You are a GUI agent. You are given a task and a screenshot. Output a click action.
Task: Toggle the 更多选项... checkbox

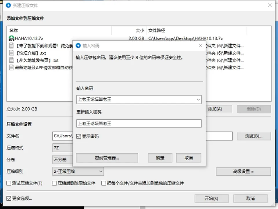[x=9, y=198]
